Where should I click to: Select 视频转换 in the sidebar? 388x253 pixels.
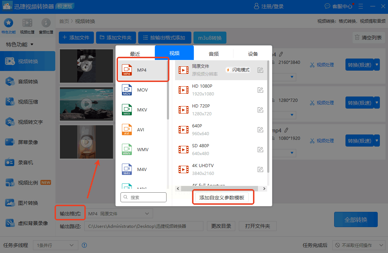tap(28, 61)
